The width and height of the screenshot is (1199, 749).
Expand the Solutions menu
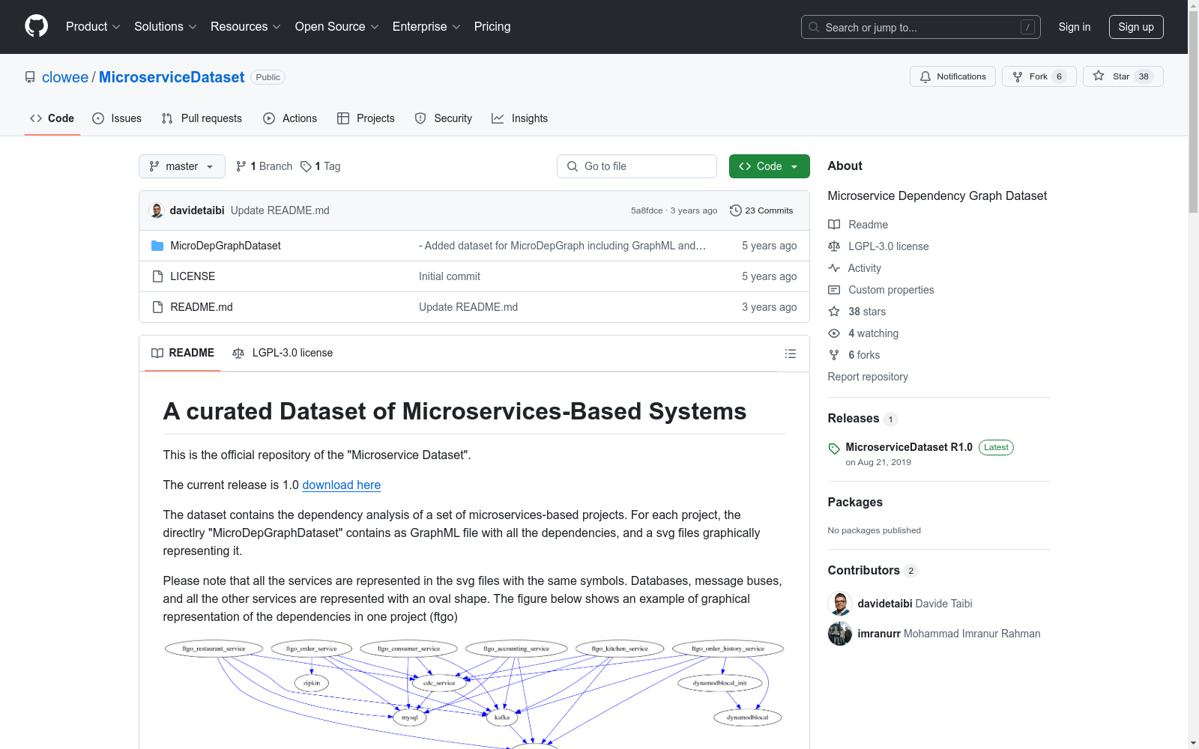pos(166,26)
